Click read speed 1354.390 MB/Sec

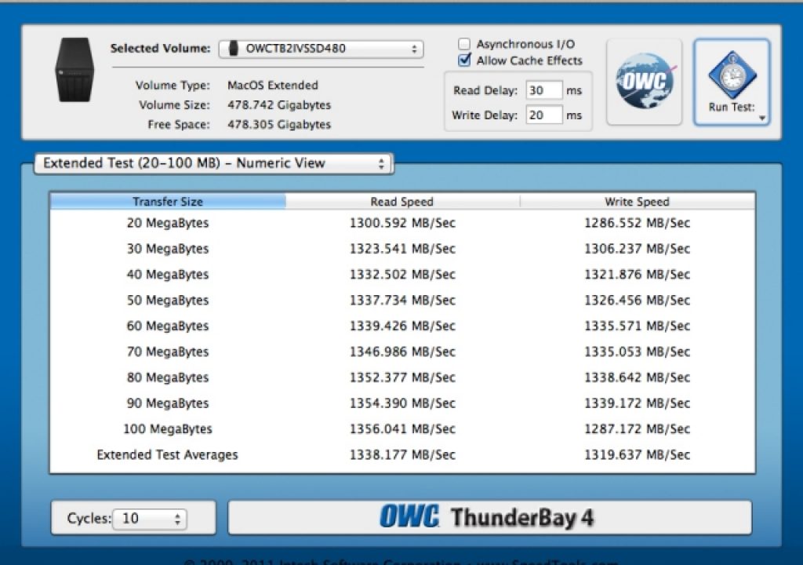tap(402, 403)
